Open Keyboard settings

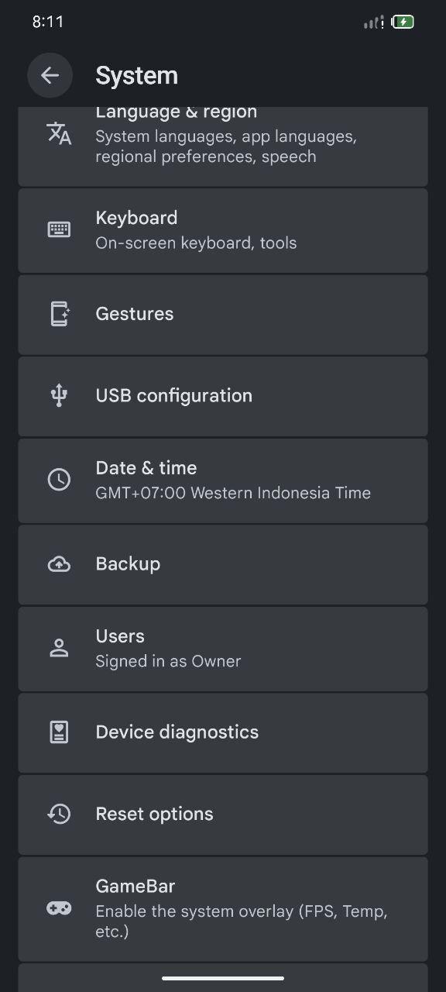coord(223,230)
